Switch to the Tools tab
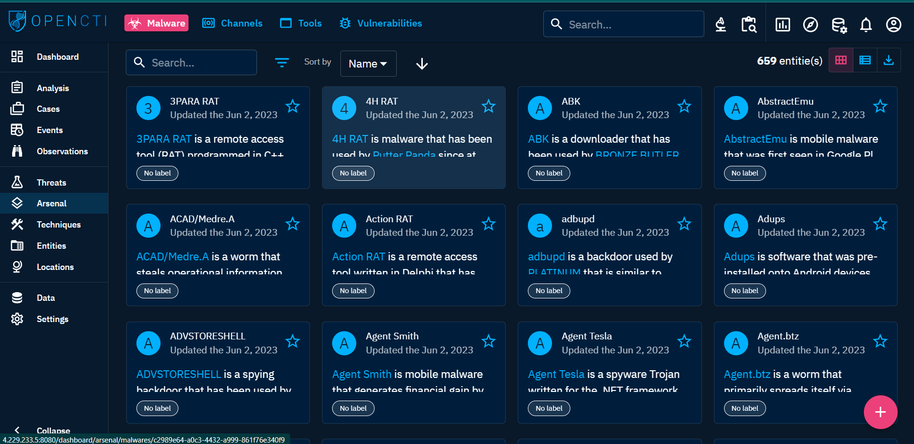Viewport: 914px width, 444px height. click(x=301, y=23)
